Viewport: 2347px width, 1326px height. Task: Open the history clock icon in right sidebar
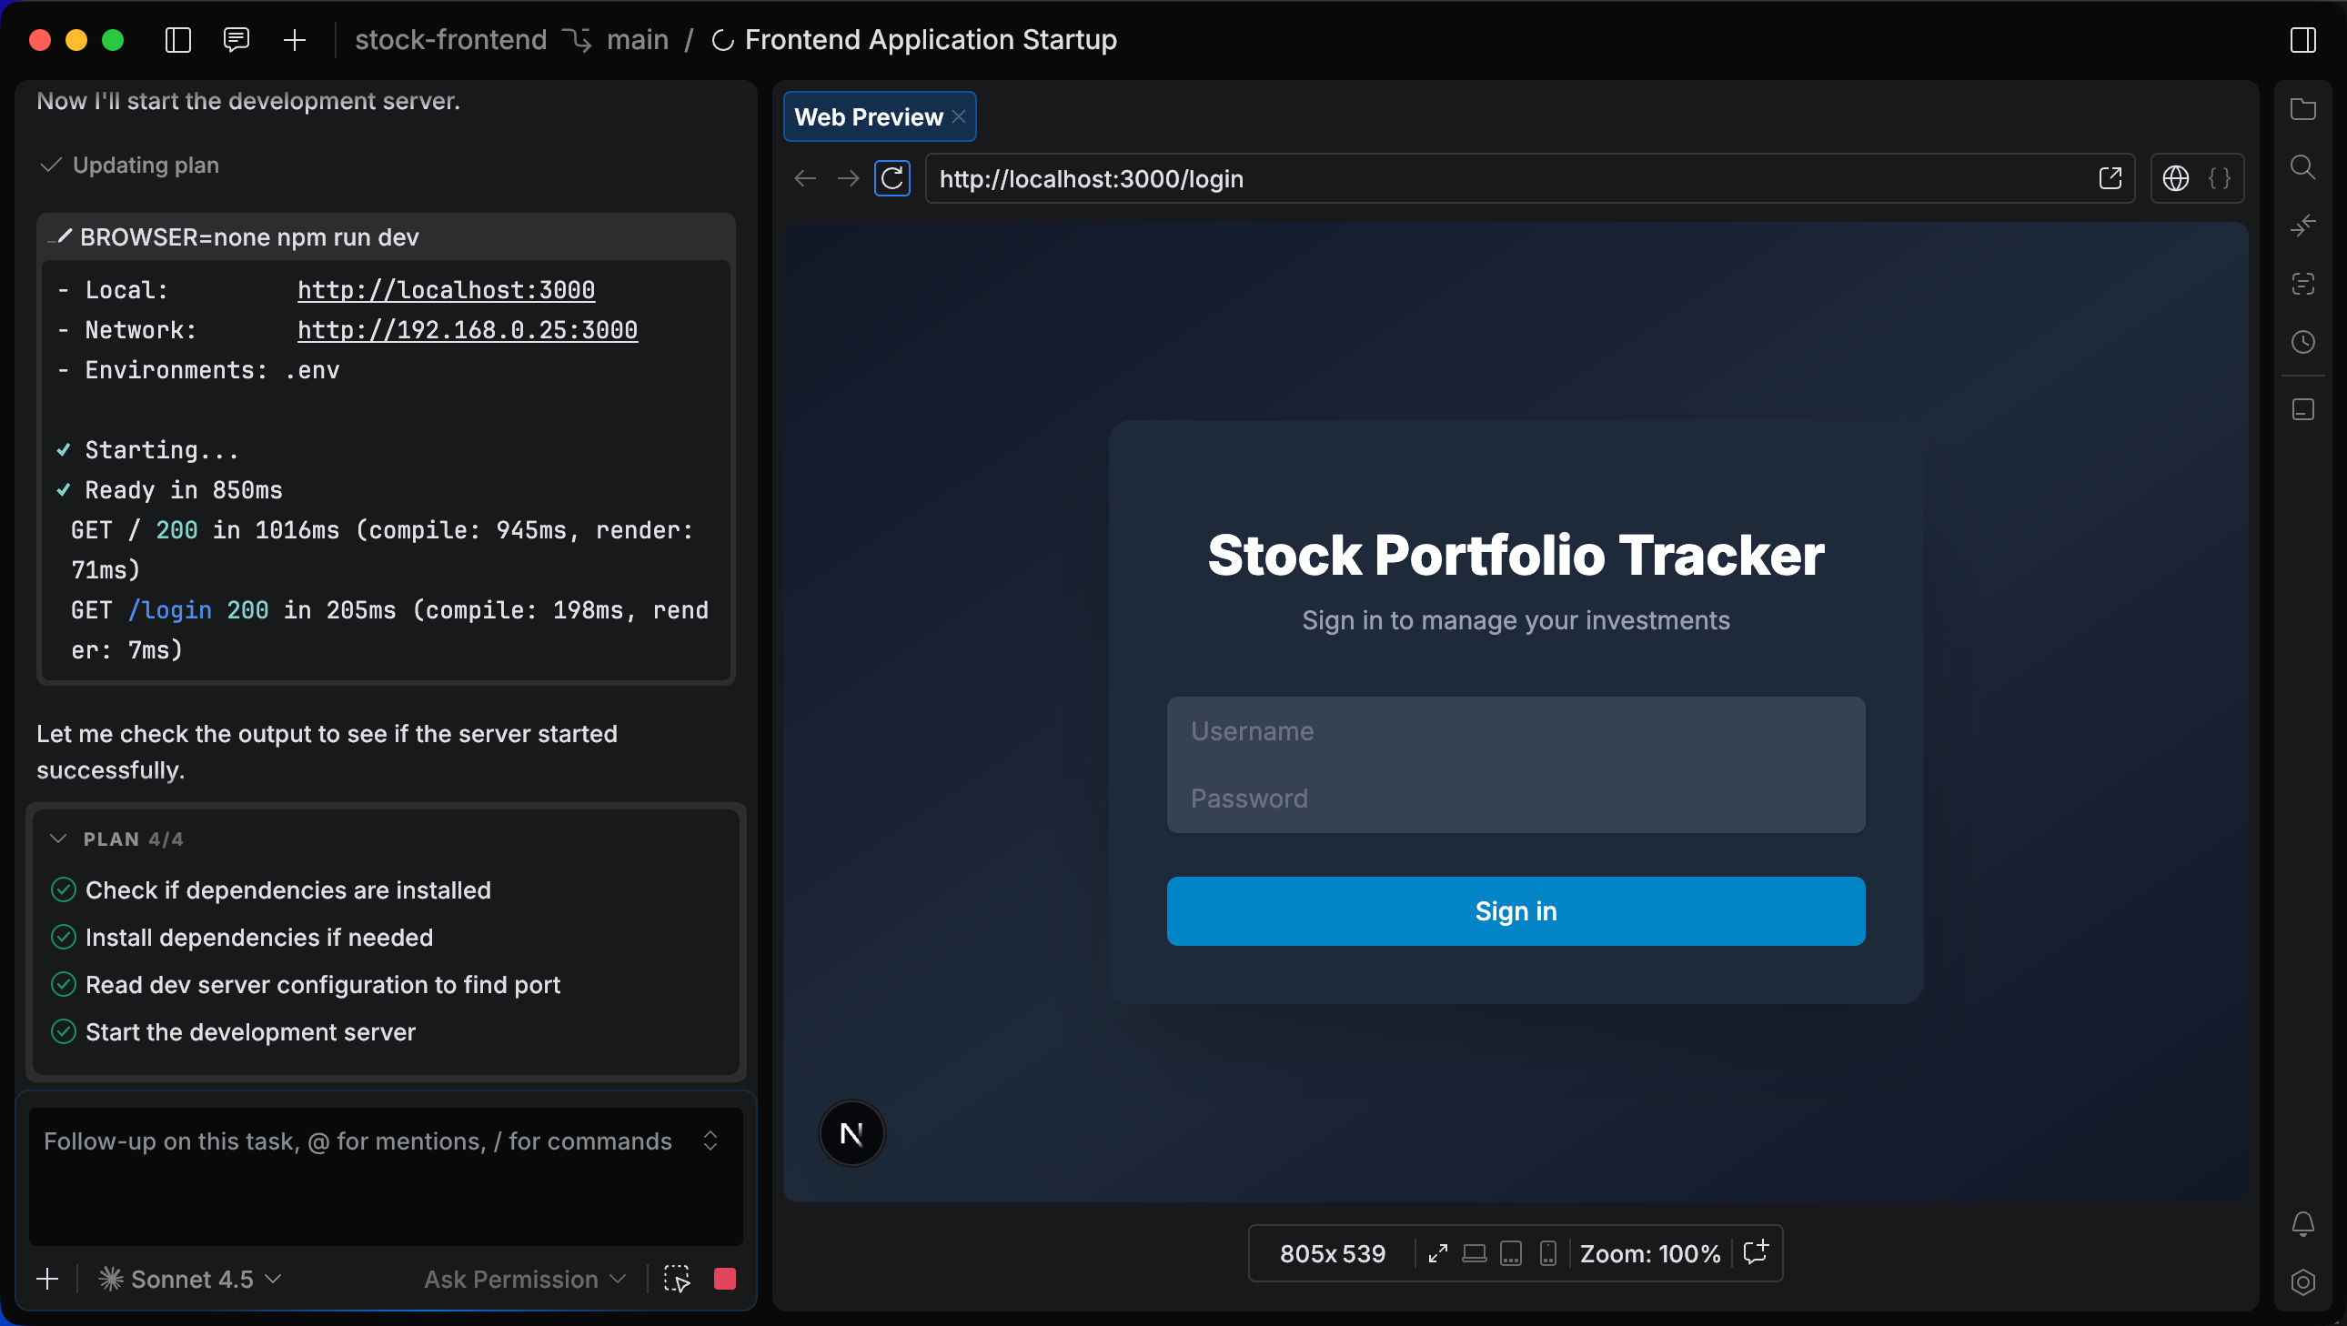(x=2302, y=343)
